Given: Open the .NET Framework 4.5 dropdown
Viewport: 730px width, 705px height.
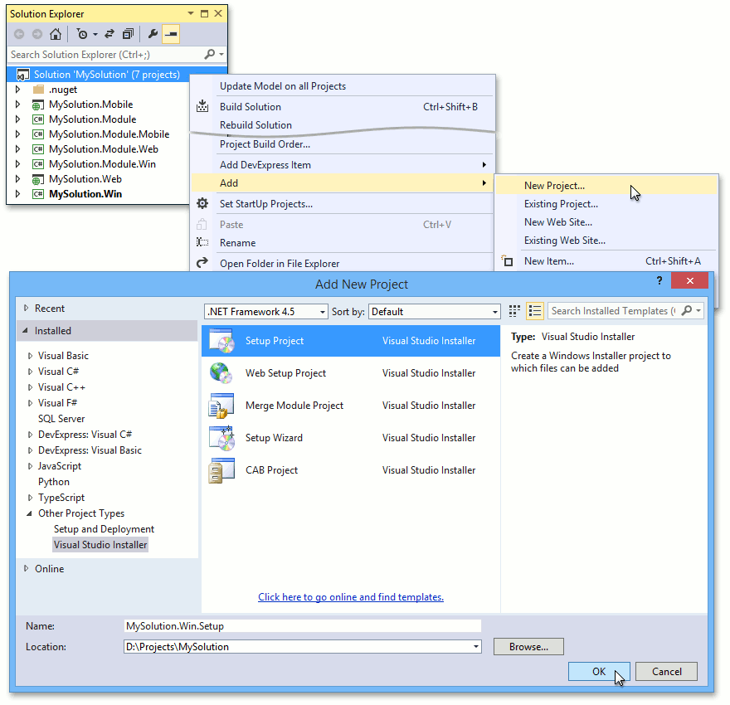Looking at the screenshot, I should pyautogui.click(x=265, y=311).
